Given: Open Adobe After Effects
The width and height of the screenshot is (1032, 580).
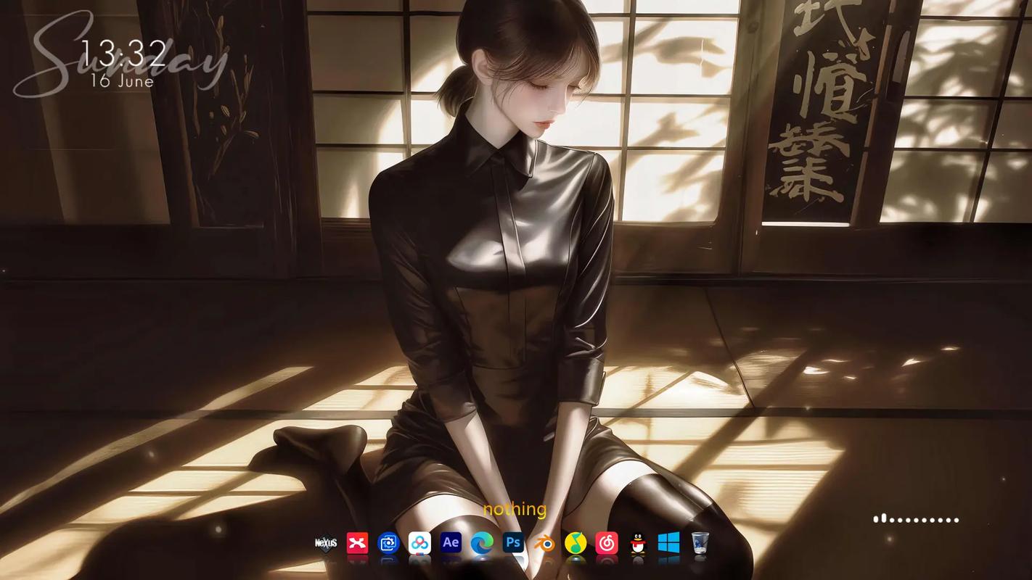Looking at the screenshot, I should click(x=451, y=542).
